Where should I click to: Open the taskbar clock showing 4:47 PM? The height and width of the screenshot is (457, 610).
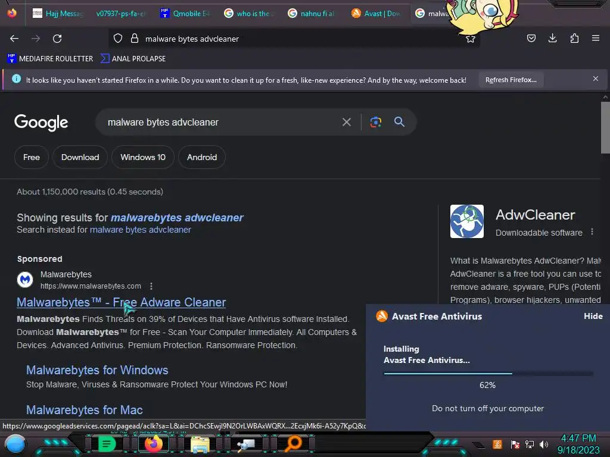click(578, 444)
